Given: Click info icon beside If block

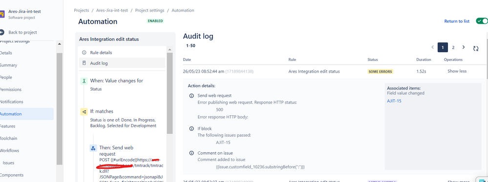Looking at the screenshot, I should (191, 128).
